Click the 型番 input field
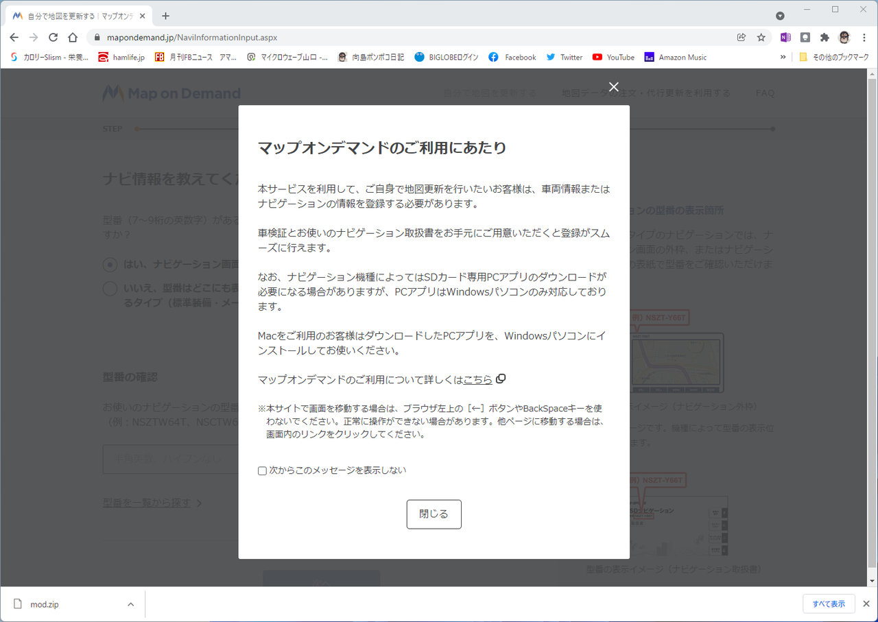878x622 pixels. tap(171, 459)
